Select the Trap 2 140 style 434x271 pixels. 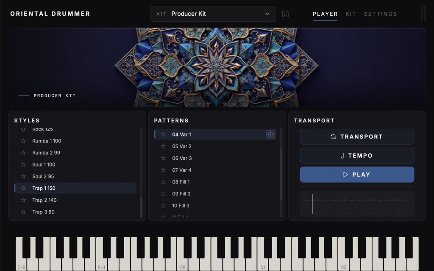point(75,200)
